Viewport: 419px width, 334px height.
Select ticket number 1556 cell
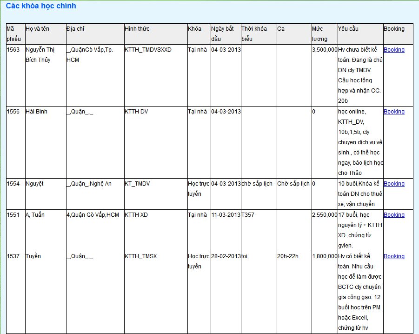13,112
